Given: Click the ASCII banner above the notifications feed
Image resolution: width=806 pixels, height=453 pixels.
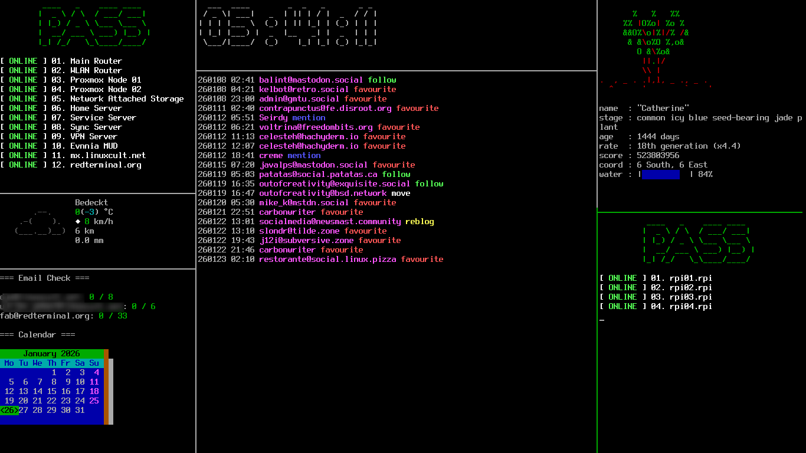Looking at the screenshot, I should [289, 27].
